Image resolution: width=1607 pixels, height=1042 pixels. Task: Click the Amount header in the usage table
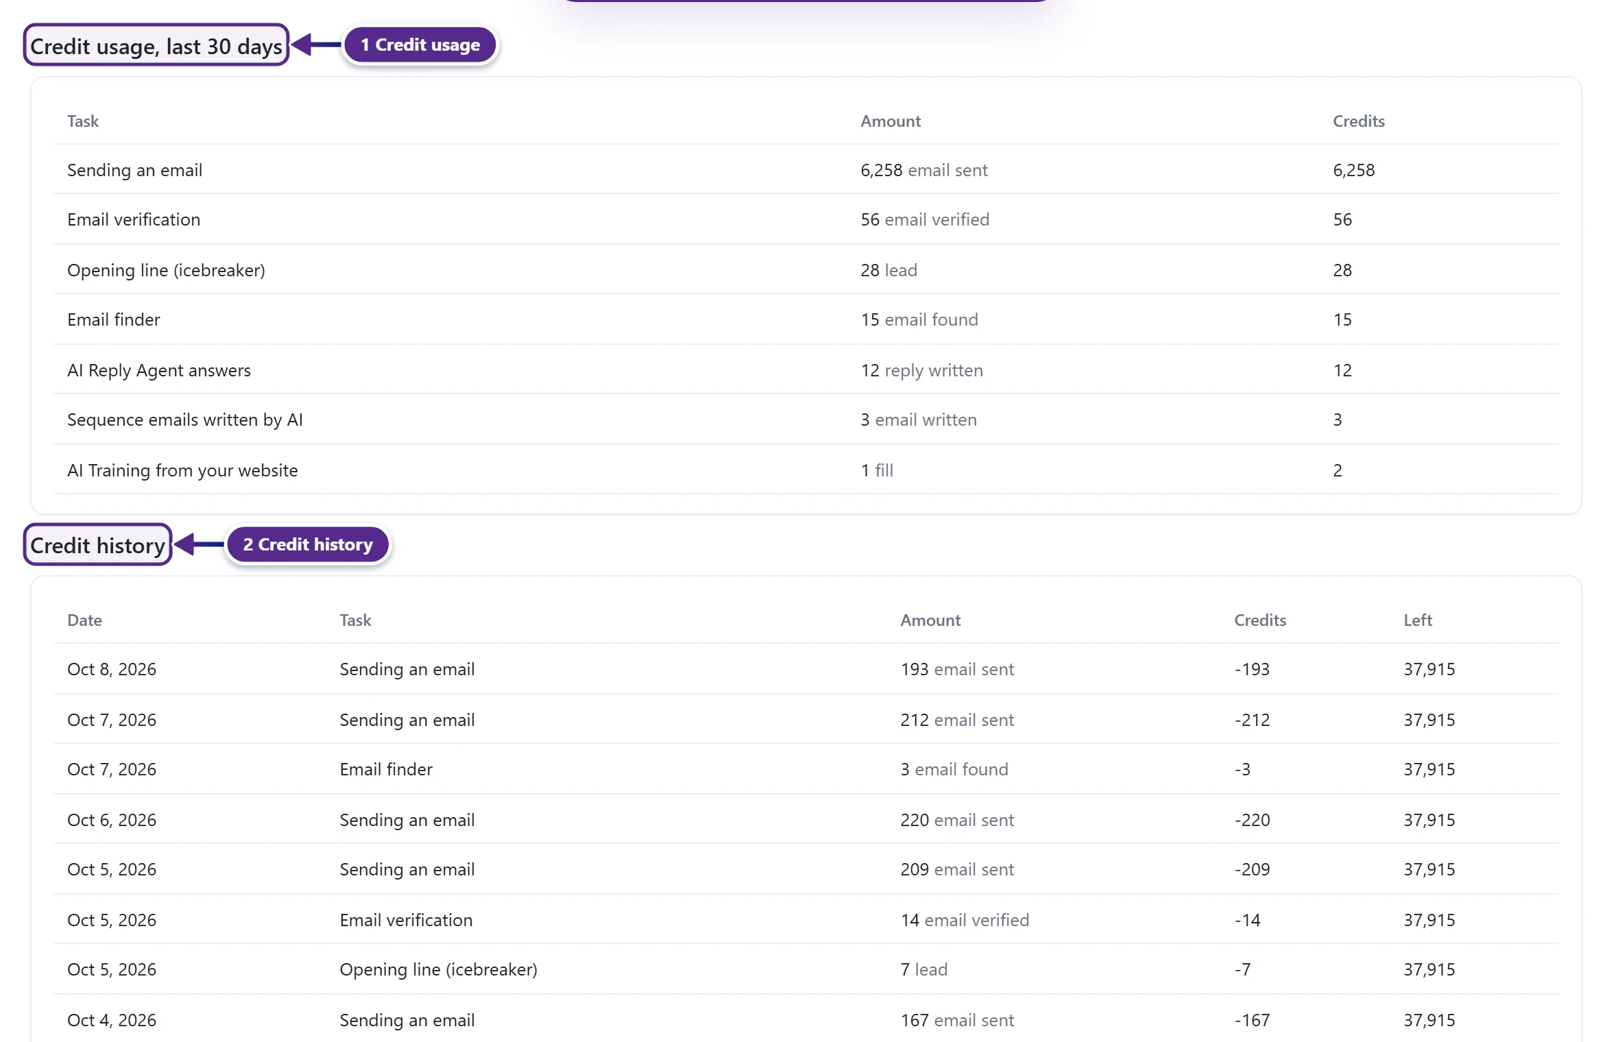(891, 121)
